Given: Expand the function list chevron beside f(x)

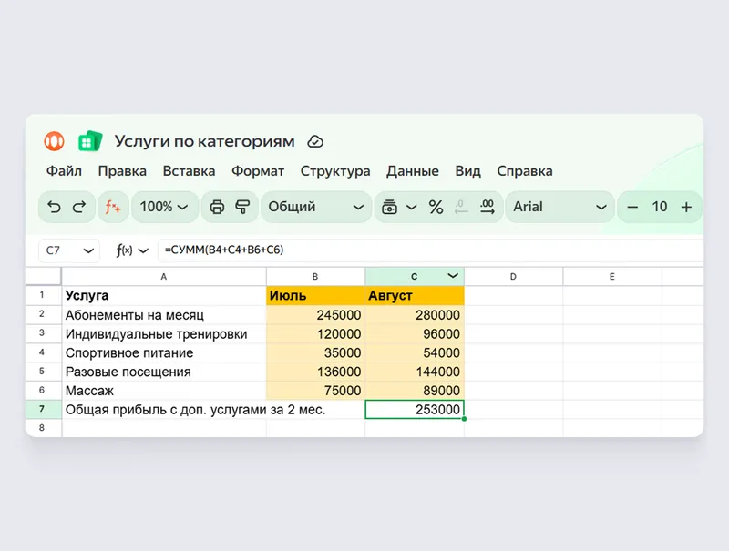Looking at the screenshot, I should (x=144, y=250).
